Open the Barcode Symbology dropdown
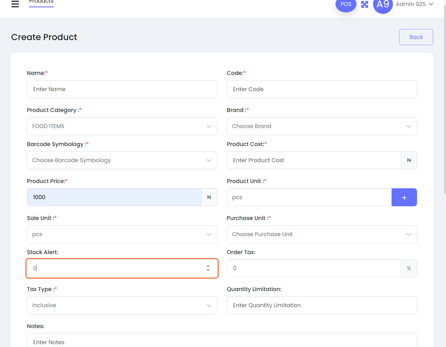 coord(122,160)
